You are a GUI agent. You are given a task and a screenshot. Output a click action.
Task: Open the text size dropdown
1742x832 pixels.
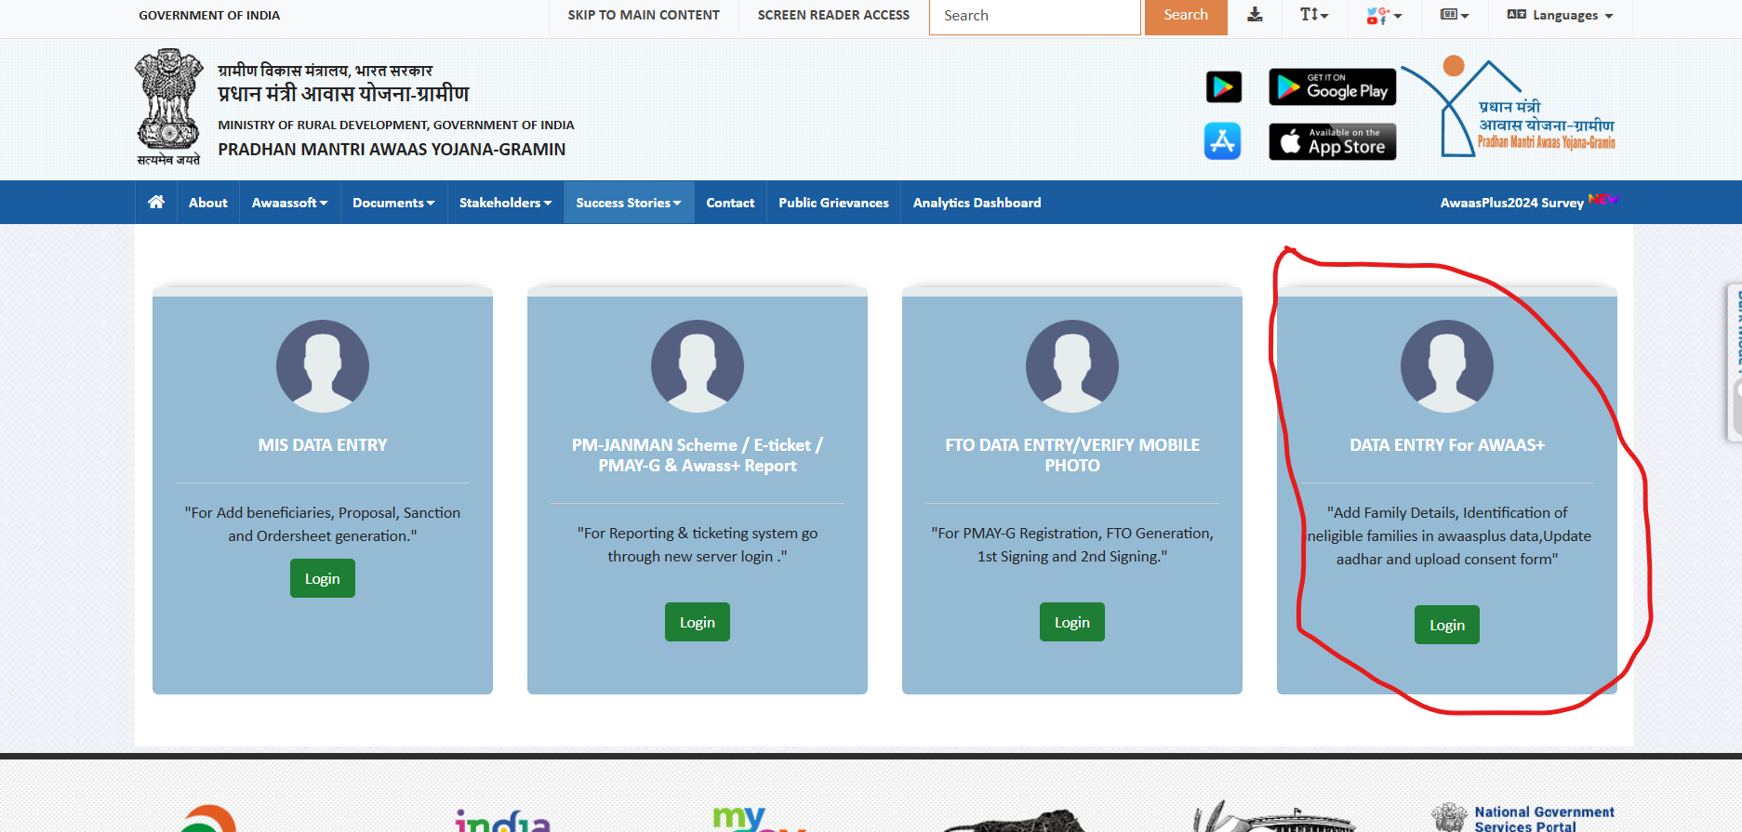pos(1313,15)
